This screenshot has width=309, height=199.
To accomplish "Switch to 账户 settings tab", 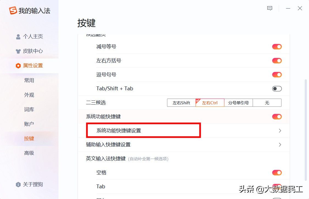I will click(29, 124).
